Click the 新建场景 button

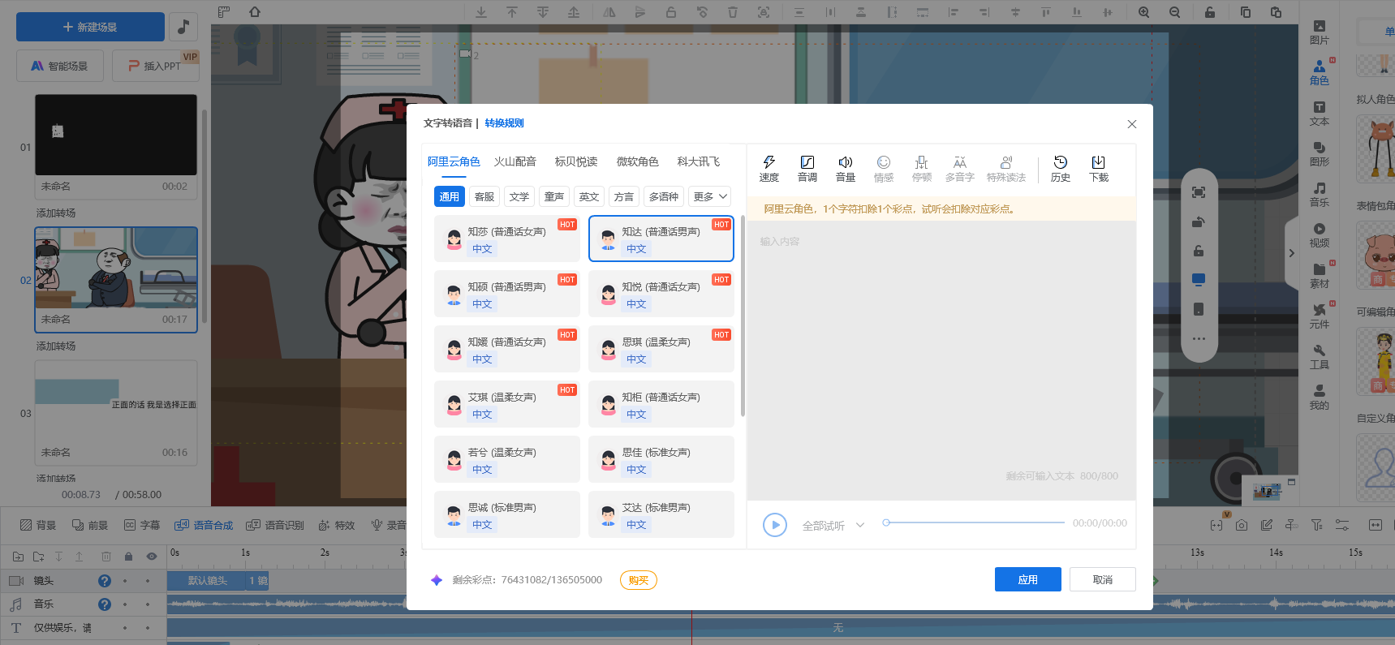tap(90, 27)
